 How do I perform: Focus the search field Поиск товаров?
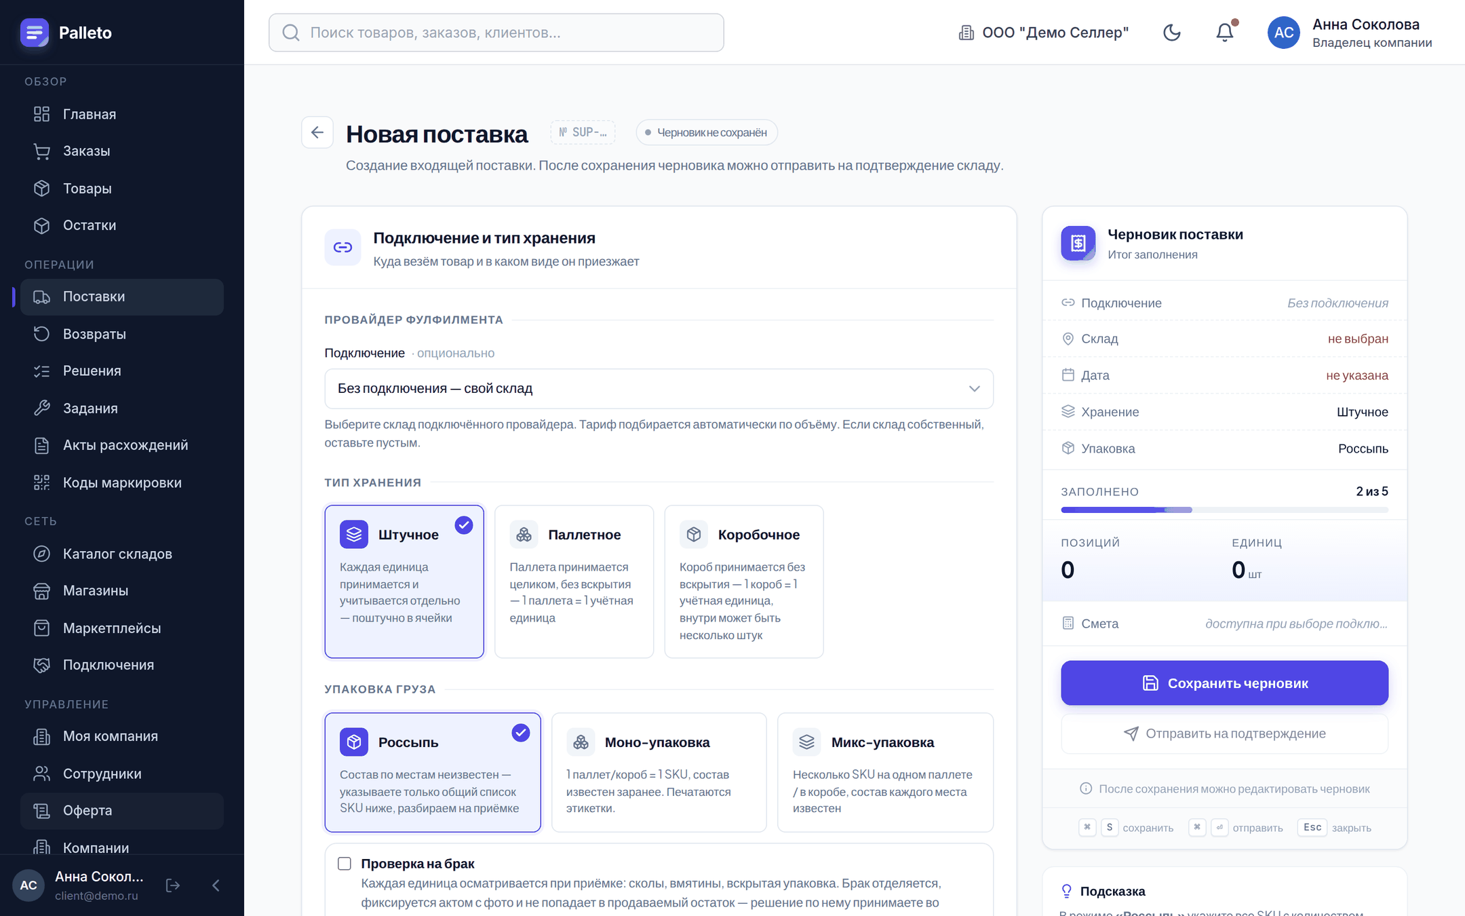pyautogui.click(x=496, y=33)
